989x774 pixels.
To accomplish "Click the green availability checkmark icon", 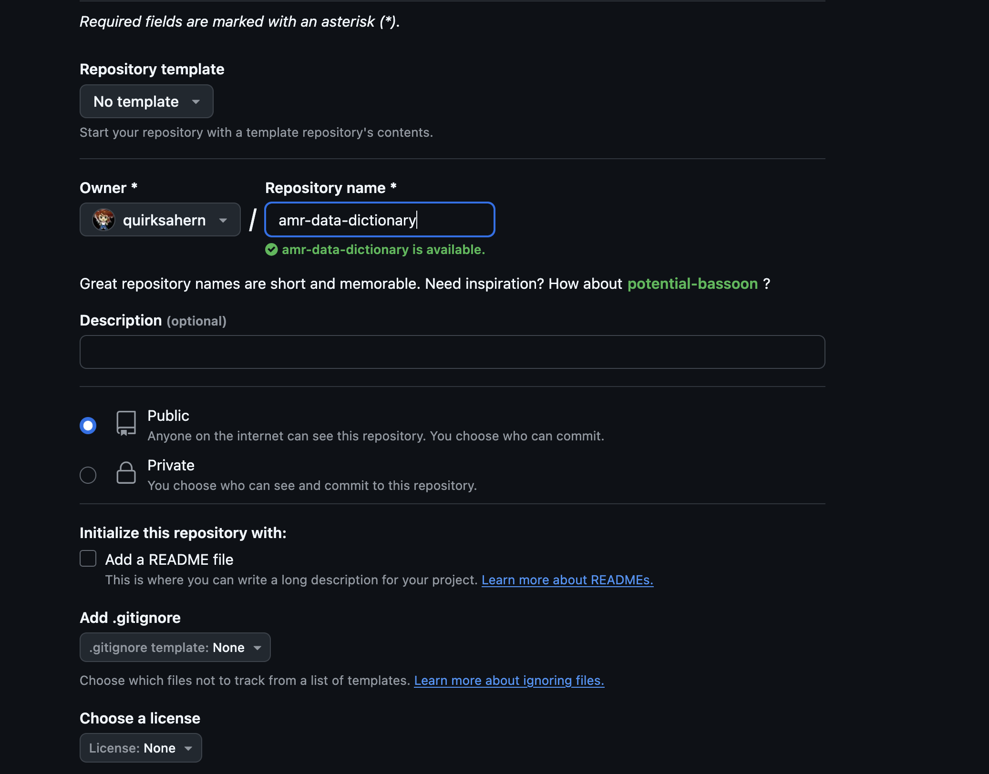I will pos(271,250).
